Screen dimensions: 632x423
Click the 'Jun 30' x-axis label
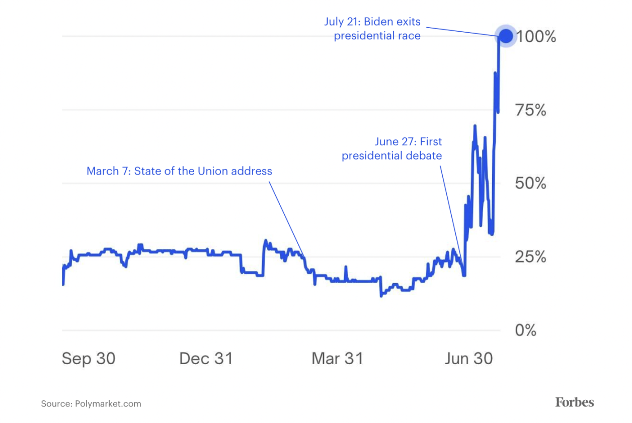pyautogui.click(x=468, y=359)
